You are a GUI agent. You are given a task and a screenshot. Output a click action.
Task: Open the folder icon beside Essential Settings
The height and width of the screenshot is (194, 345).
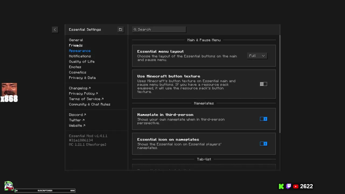[120, 30]
